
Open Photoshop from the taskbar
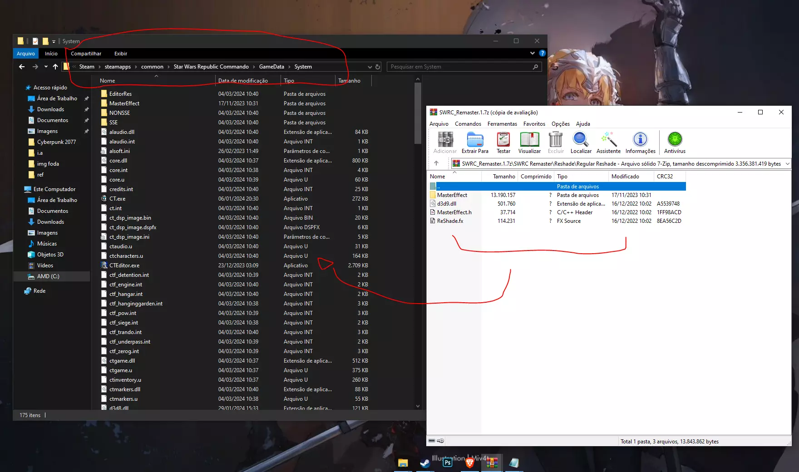pyautogui.click(x=448, y=462)
